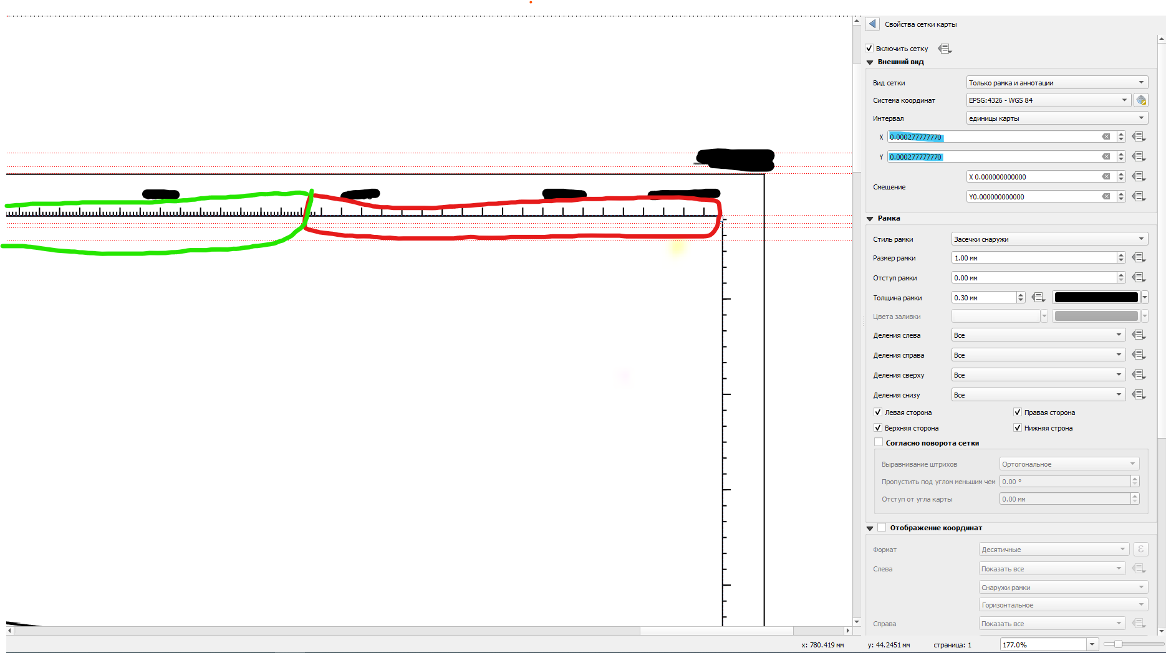Click the black frame color swatch
The height and width of the screenshot is (653, 1166).
[1096, 297]
